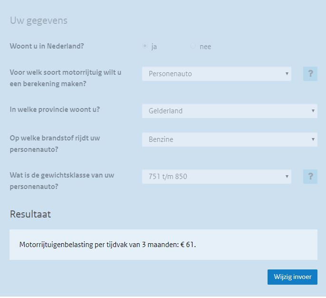This screenshot has height=298, width=326.
Task: Select the 'ja' radio button
Action: coord(145,46)
